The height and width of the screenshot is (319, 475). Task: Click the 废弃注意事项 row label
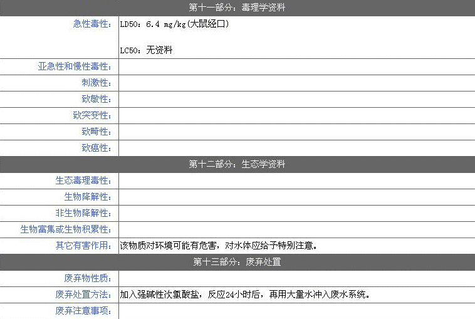tap(83, 311)
